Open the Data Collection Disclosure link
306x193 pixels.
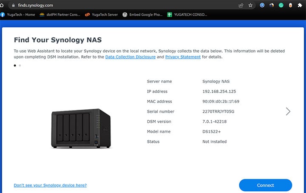pyautogui.click(x=130, y=57)
